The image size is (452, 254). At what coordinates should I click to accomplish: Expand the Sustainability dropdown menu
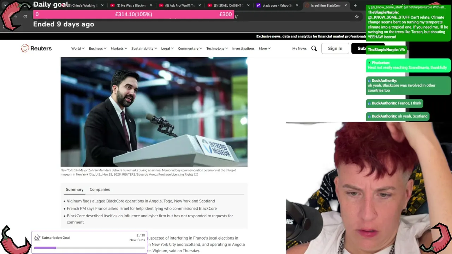coord(144,48)
